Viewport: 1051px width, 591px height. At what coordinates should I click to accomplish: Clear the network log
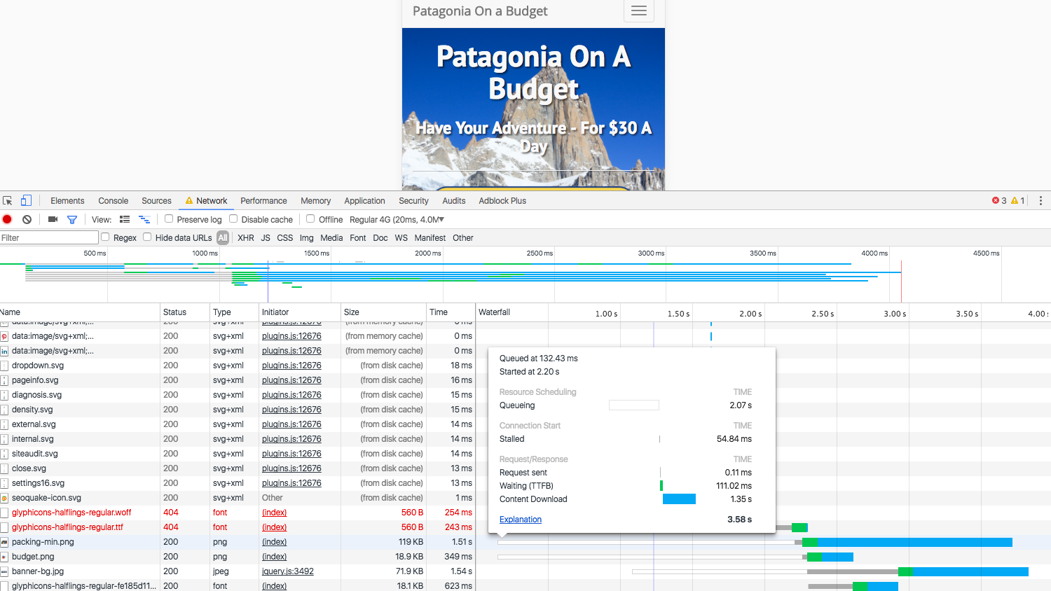click(27, 219)
